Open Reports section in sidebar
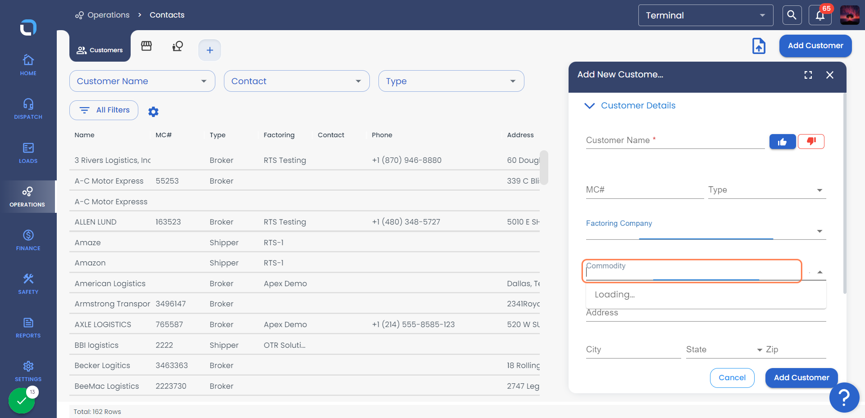 point(28,328)
